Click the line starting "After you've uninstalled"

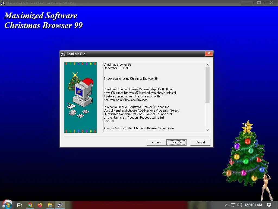click(x=139, y=128)
